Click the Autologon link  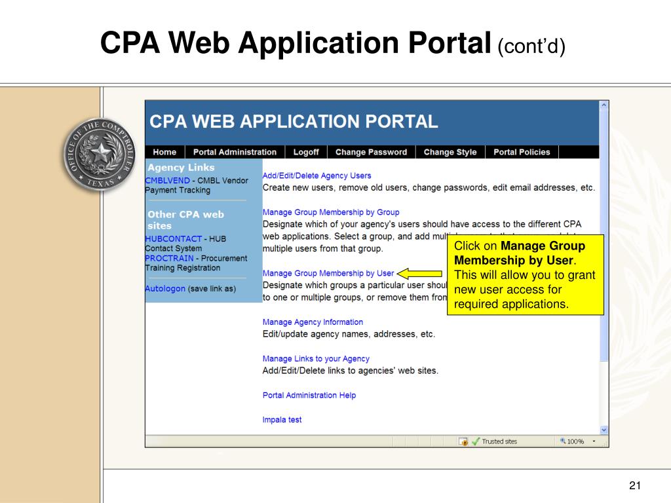(x=165, y=289)
